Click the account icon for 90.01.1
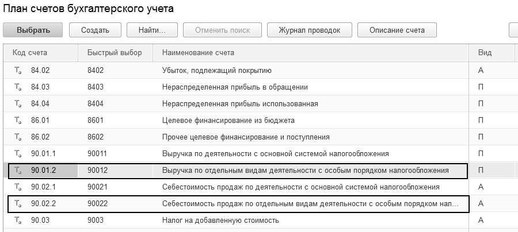The image size is (518, 232). [18, 154]
